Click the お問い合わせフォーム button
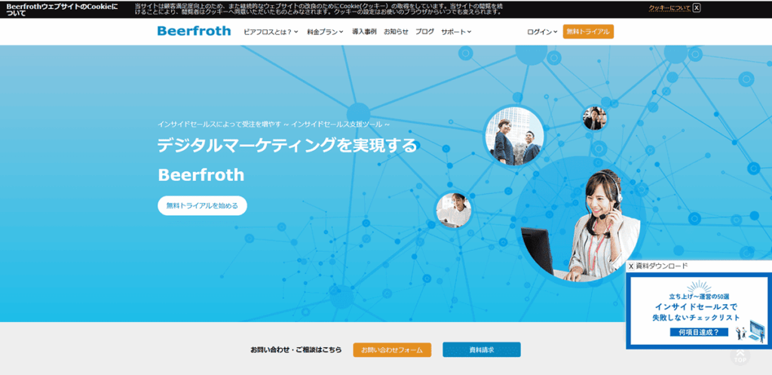 391,350
